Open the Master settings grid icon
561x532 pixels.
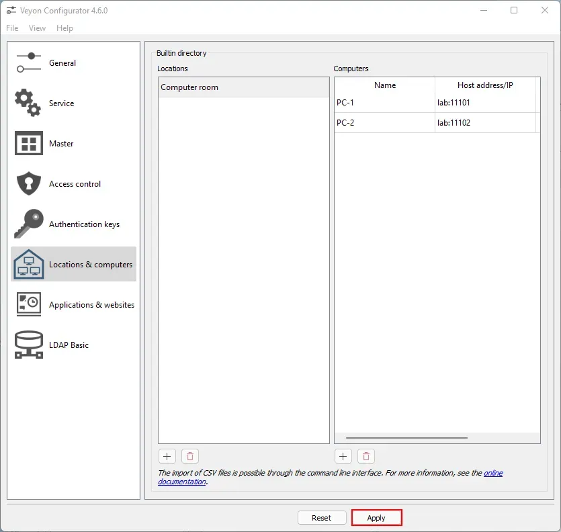tap(29, 144)
